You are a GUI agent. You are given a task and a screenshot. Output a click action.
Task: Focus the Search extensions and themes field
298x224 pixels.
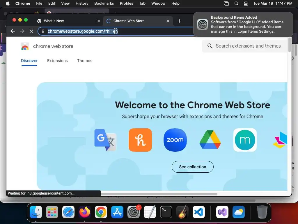[245, 46]
